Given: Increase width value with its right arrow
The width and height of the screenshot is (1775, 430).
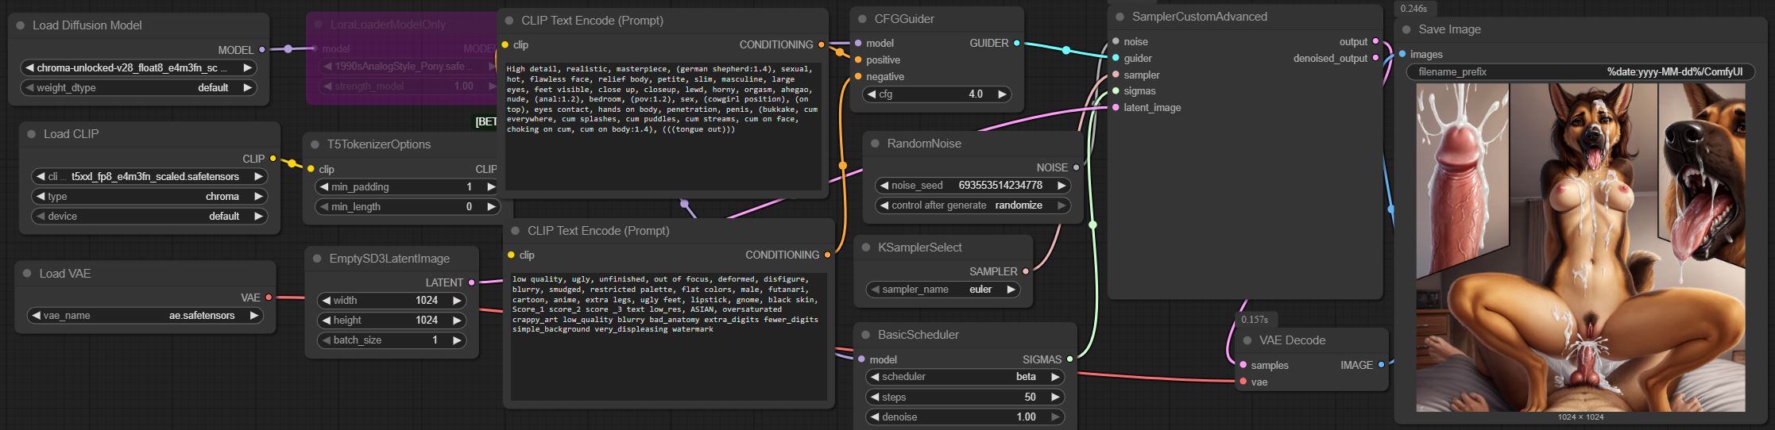Looking at the screenshot, I should pyautogui.click(x=456, y=301).
